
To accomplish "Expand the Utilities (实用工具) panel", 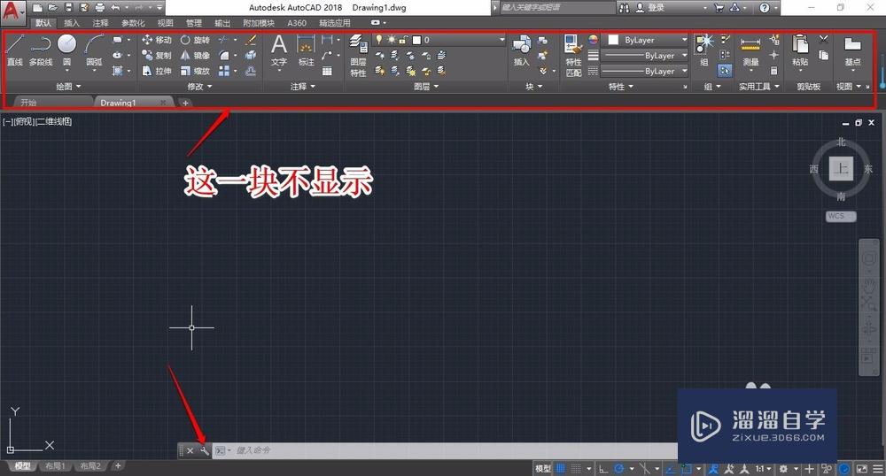I will click(x=759, y=87).
